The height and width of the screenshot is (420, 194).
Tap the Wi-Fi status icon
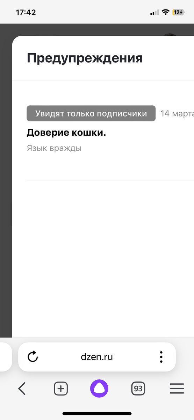165,12
